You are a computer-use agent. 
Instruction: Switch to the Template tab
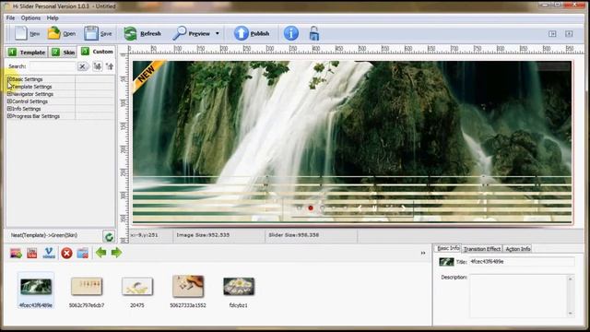click(27, 53)
